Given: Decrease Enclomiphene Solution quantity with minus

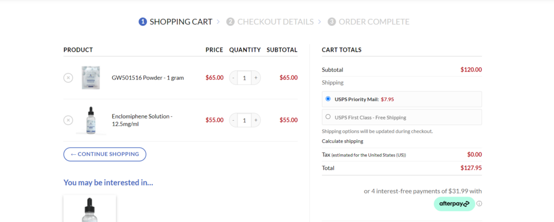Looking at the screenshot, I should (x=234, y=120).
